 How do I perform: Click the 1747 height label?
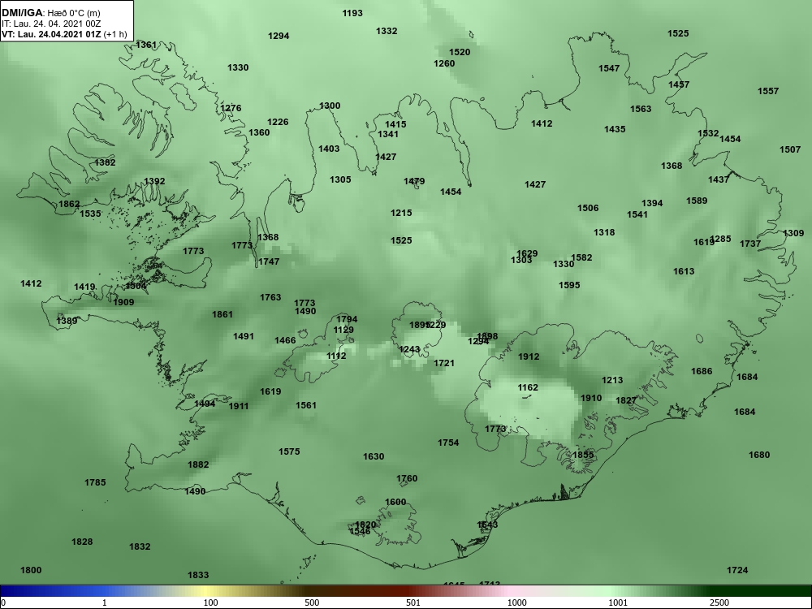click(269, 261)
